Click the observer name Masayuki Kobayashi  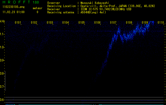[x=95, y=3]
